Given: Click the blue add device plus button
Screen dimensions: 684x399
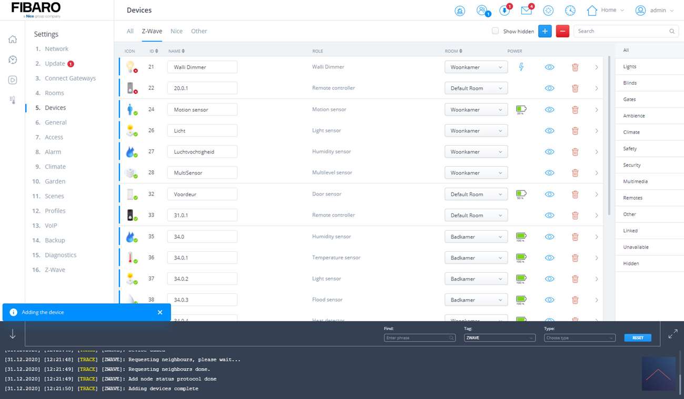Looking at the screenshot, I should (545, 32).
